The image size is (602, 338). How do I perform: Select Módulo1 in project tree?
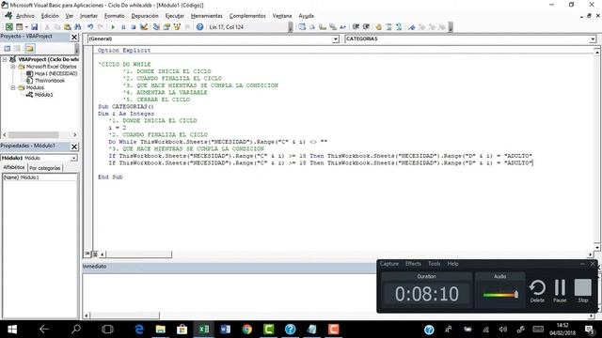pyautogui.click(x=40, y=94)
